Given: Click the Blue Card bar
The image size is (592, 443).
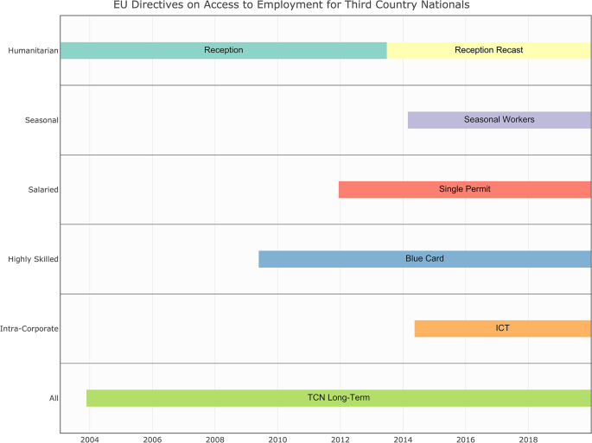Looking at the screenshot, I should 424,259.
